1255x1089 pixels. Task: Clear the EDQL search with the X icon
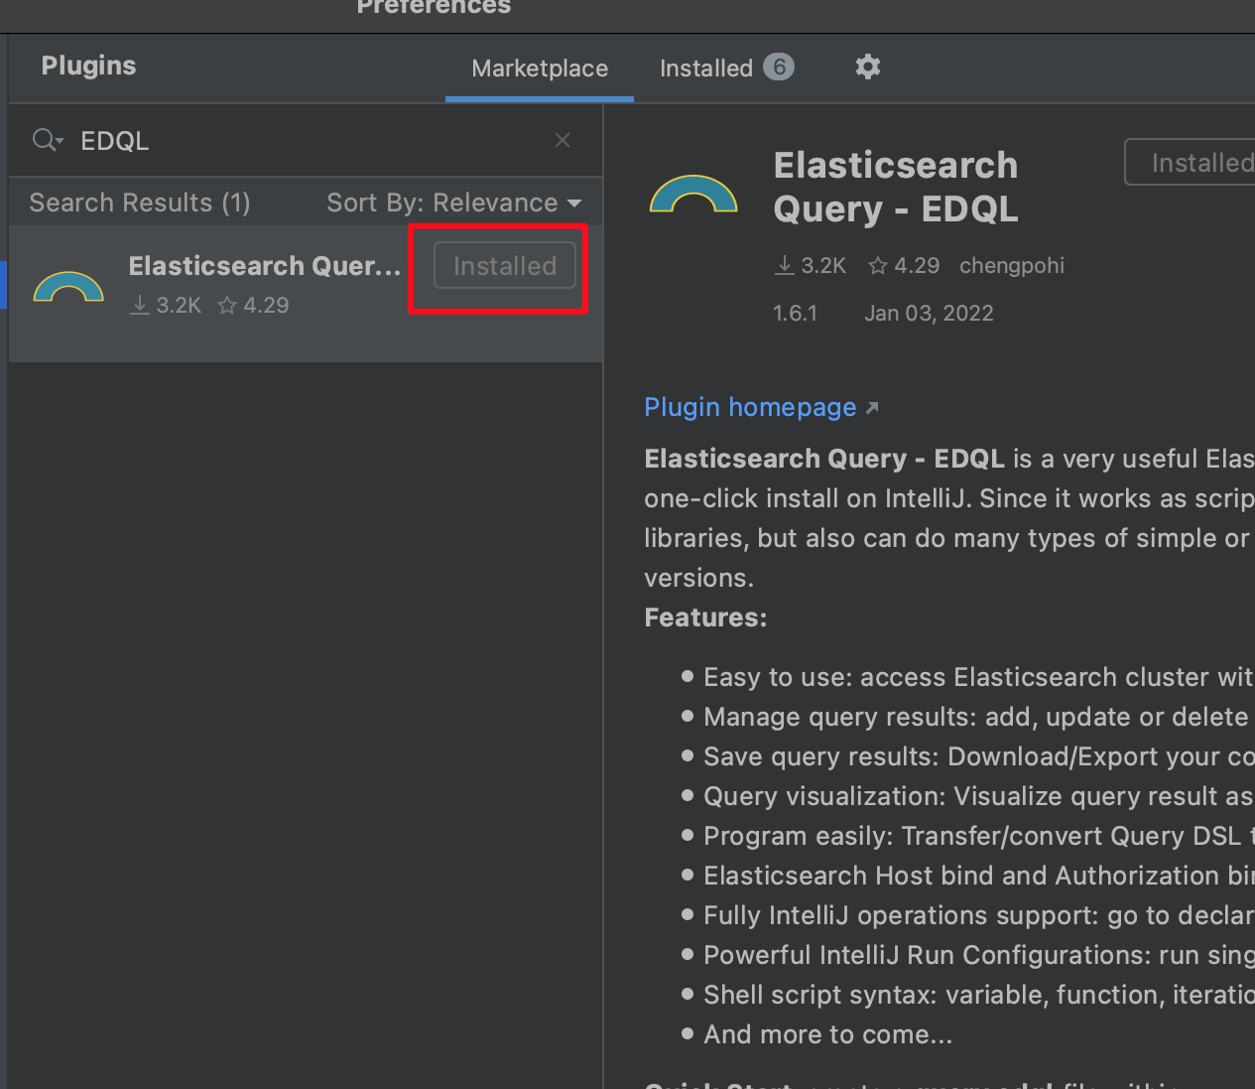[x=562, y=140]
